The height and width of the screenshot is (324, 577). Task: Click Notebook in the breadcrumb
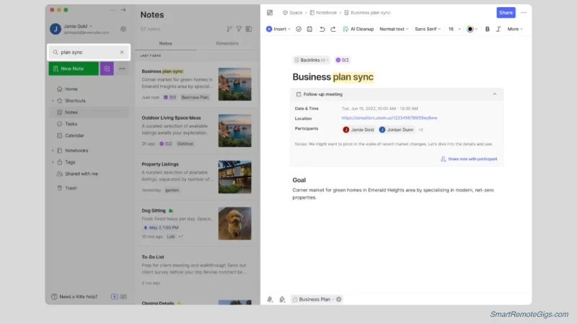[323, 12]
